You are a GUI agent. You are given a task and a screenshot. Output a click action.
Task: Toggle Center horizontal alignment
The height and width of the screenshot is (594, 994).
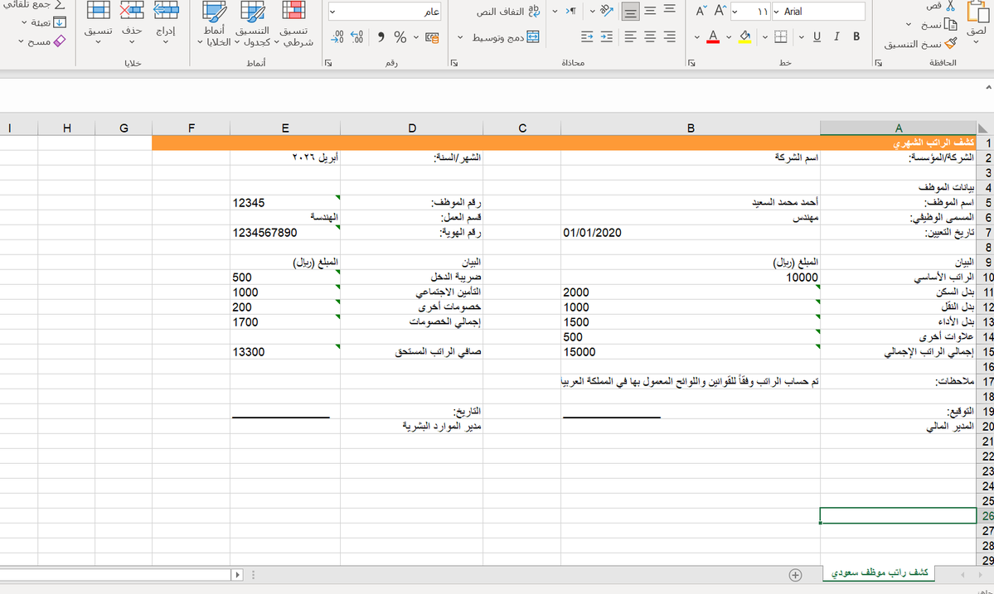pyautogui.click(x=650, y=36)
